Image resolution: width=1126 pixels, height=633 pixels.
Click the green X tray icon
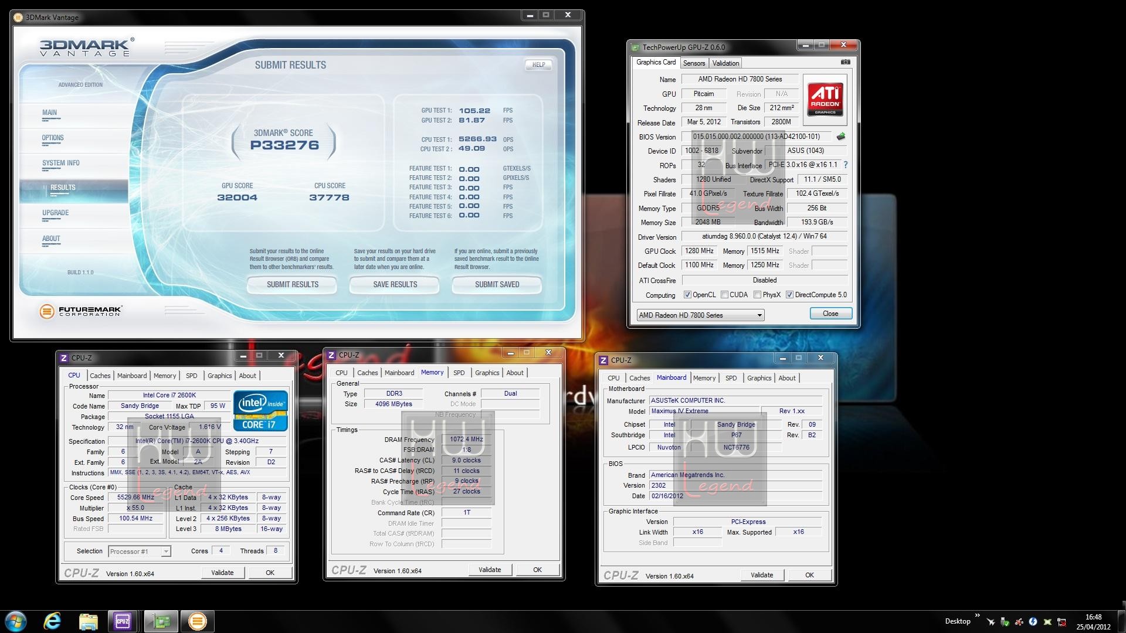tap(1047, 622)
